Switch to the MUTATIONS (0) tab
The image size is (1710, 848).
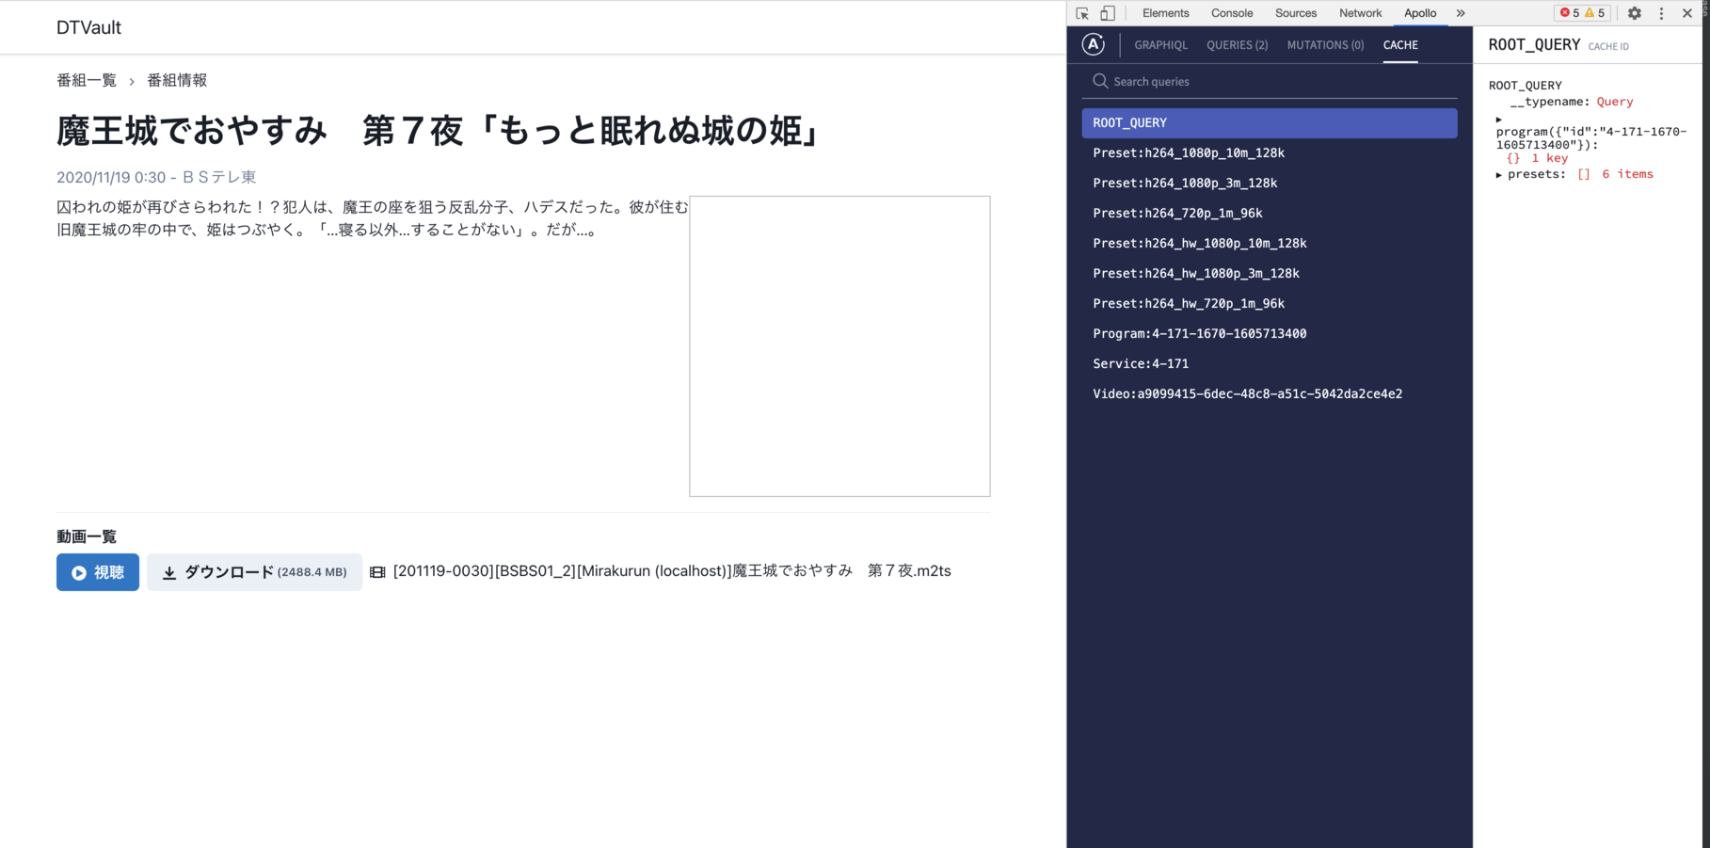(1325, 45)
